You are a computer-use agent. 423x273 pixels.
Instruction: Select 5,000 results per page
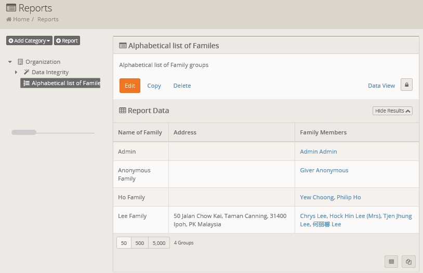159,243
